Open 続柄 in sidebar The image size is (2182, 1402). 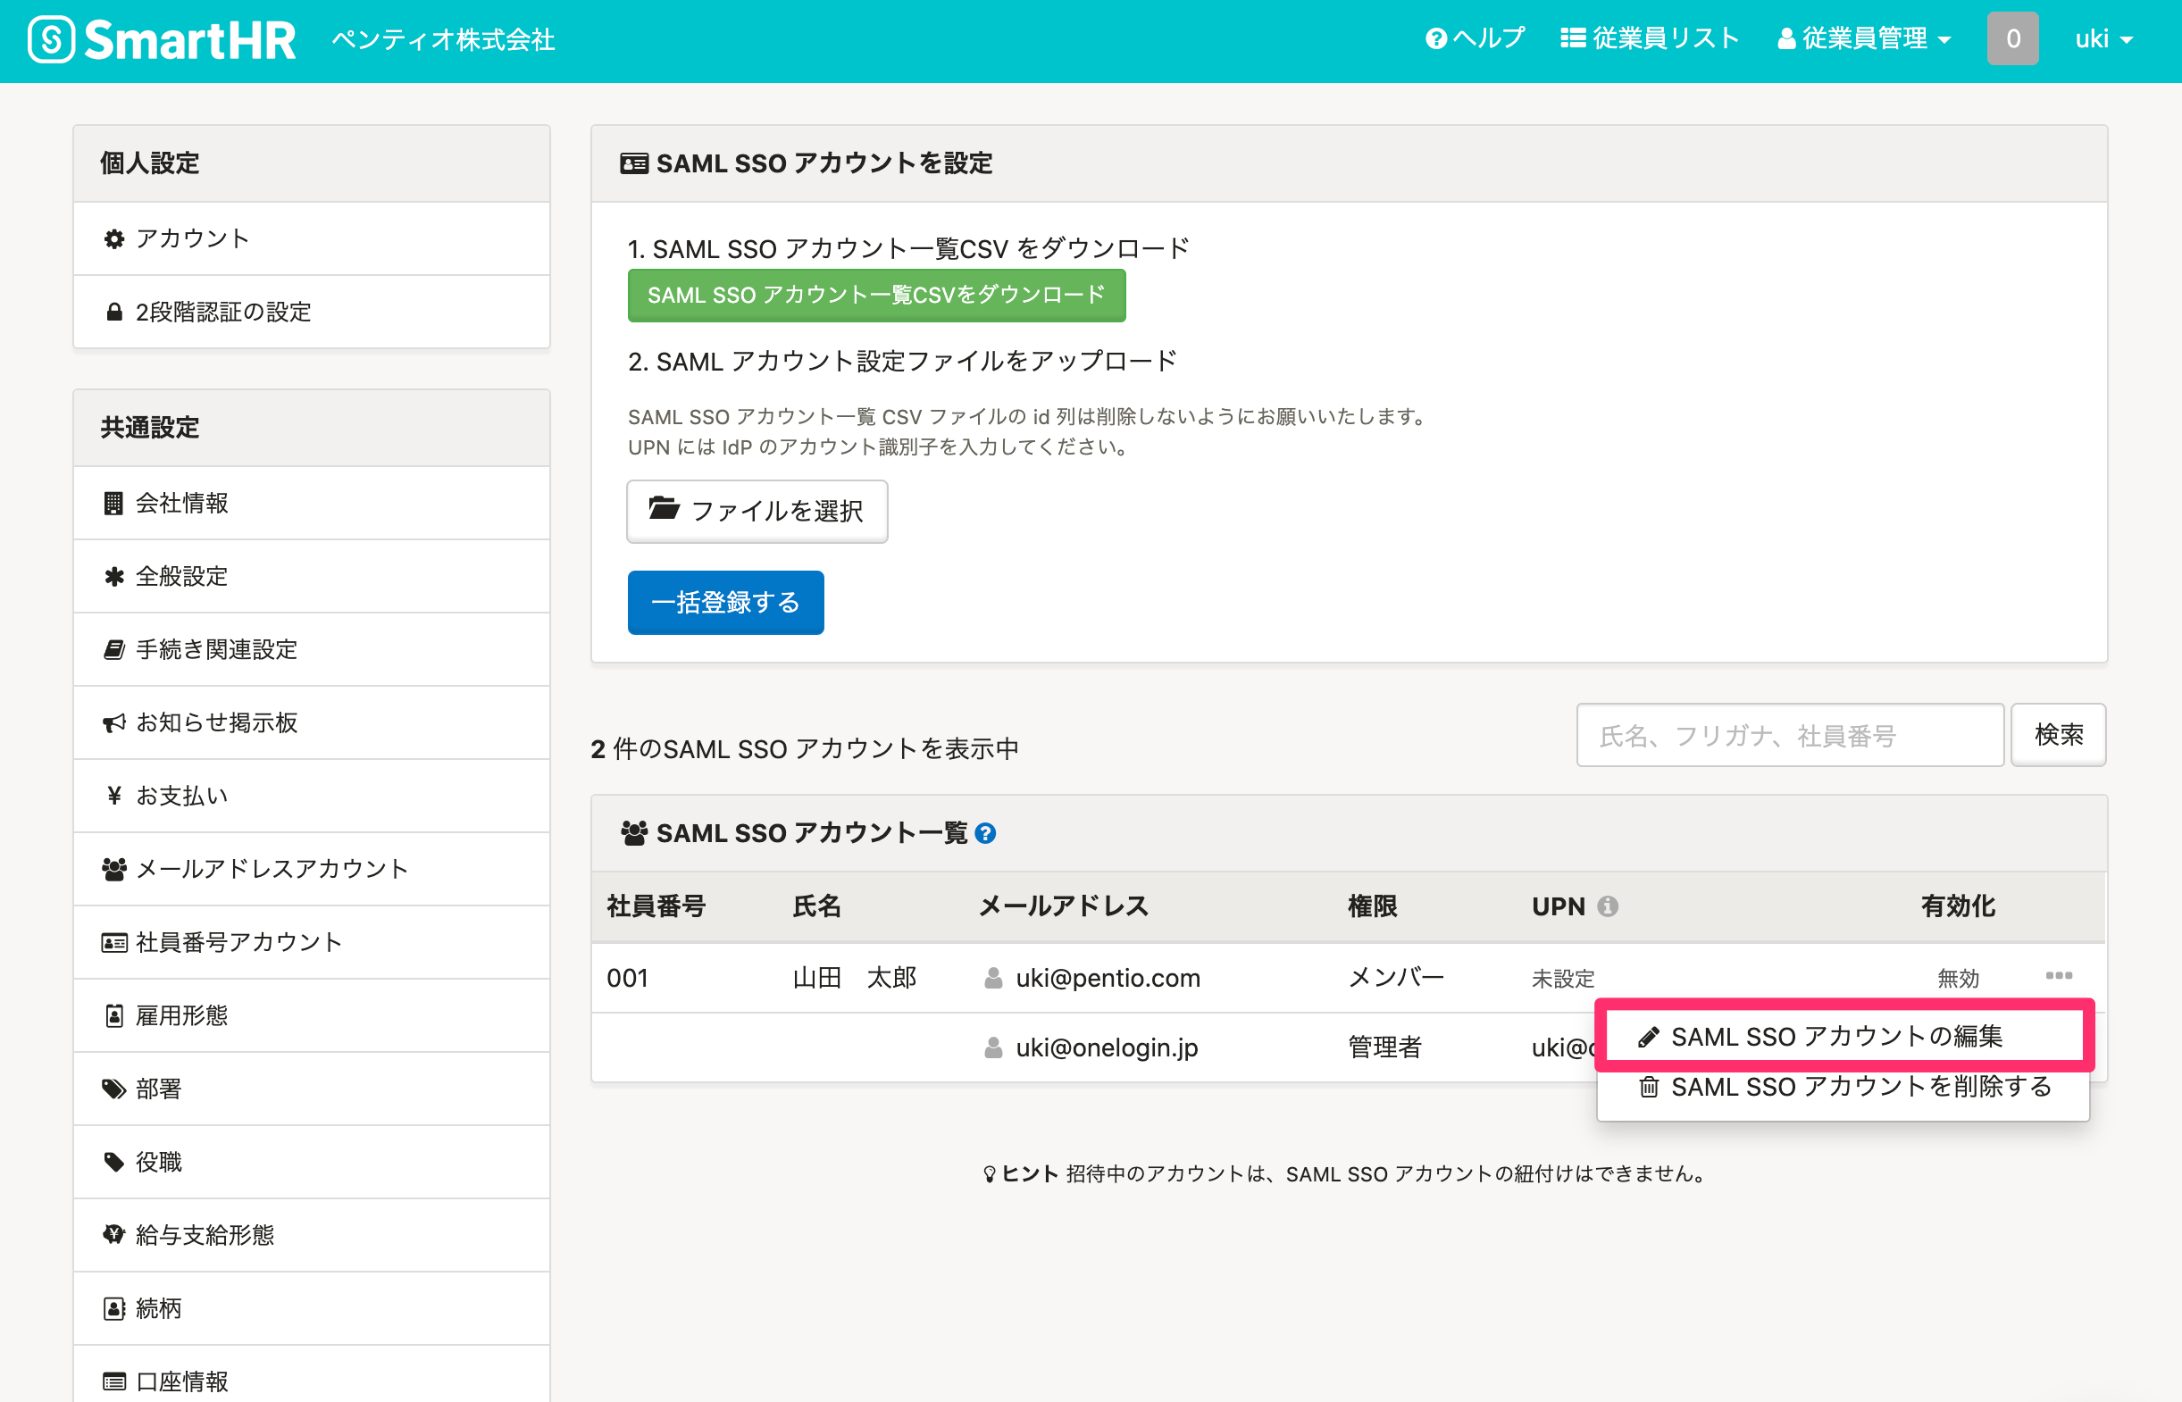[x=312, y=1308]
